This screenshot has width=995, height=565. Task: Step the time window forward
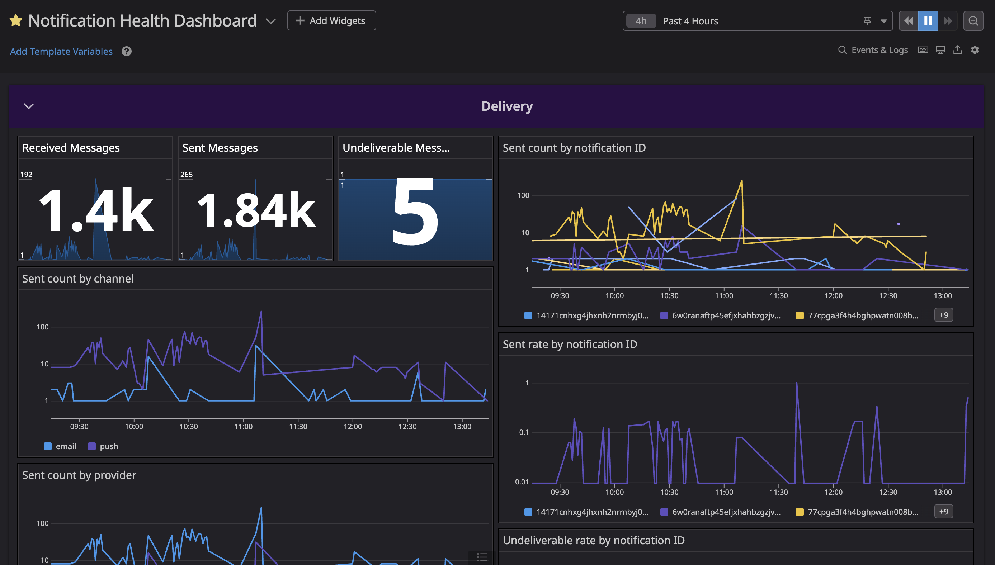coord(948,21)
